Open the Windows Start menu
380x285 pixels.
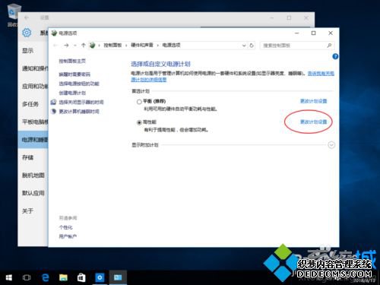click(x=8, y=277)
